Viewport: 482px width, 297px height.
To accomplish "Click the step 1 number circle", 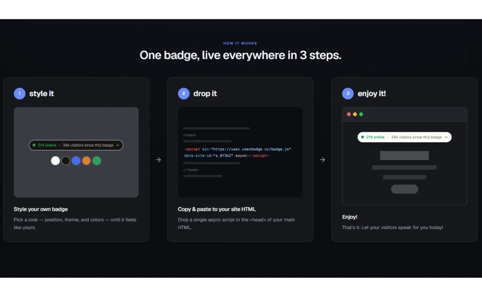I will 20,94.
